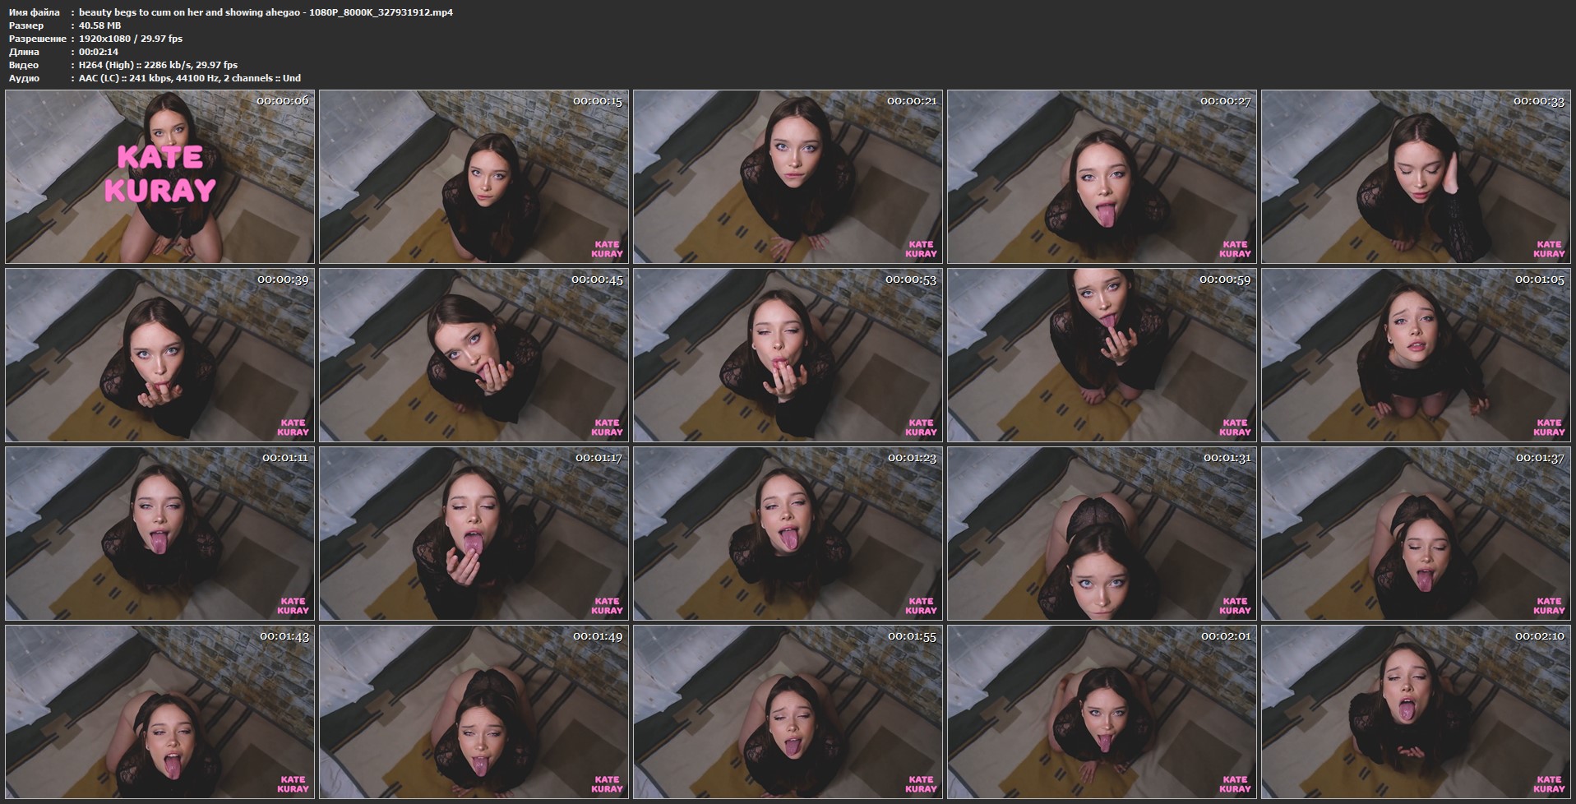Select the 00:01:17 preview thumbnail
Viewport: 1576px width, 804px height.
[474, 534]
